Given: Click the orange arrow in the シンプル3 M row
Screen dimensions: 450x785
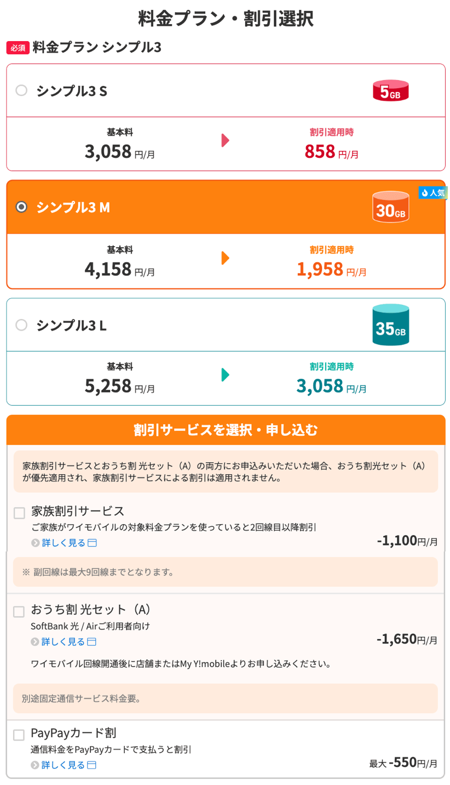Looking at the screenshot, I should pyautogui.click(x=225, y=258).
